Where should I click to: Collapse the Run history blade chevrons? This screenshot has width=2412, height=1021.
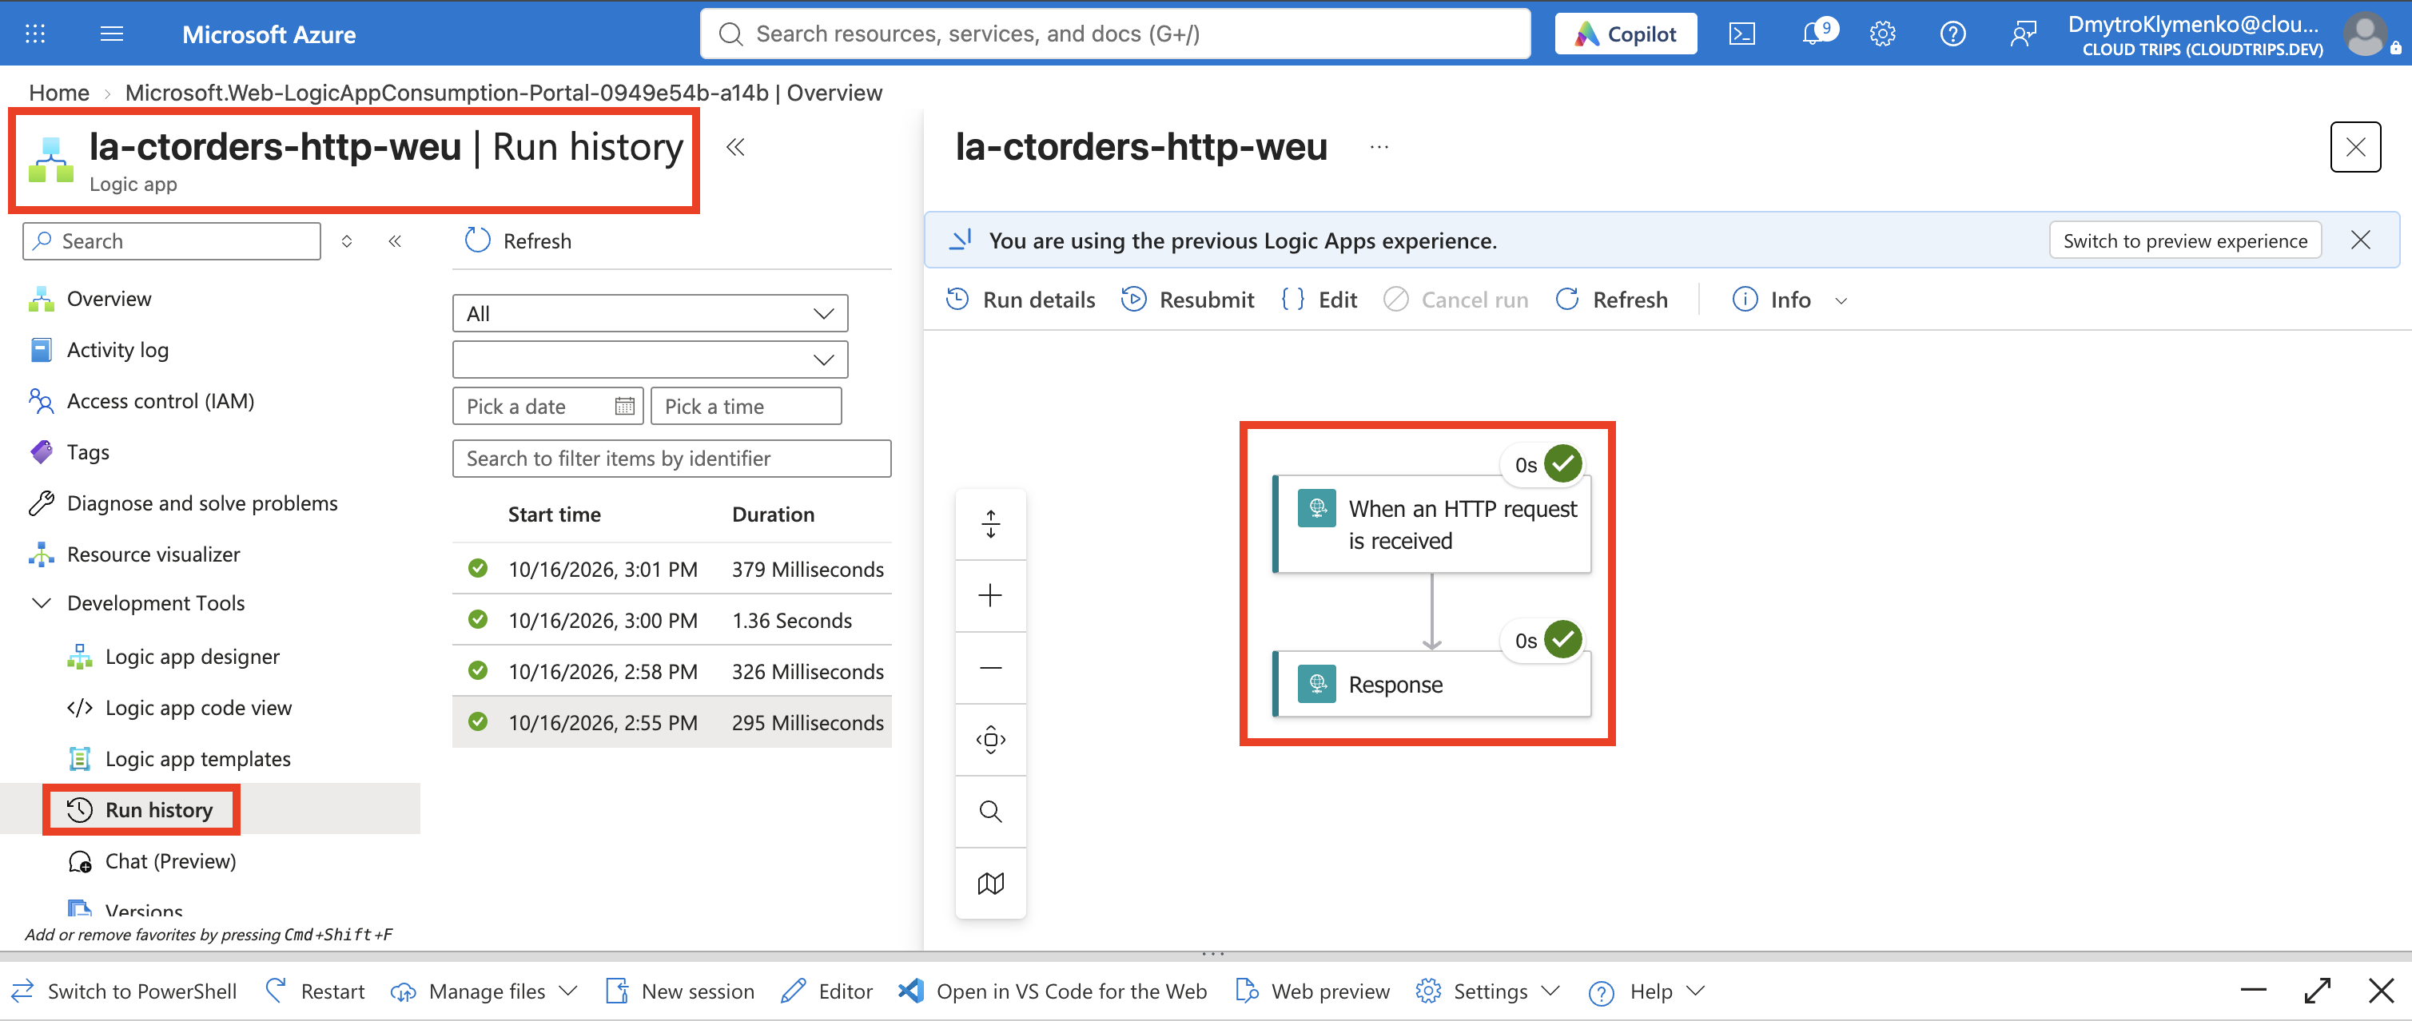tap(736, 147)
